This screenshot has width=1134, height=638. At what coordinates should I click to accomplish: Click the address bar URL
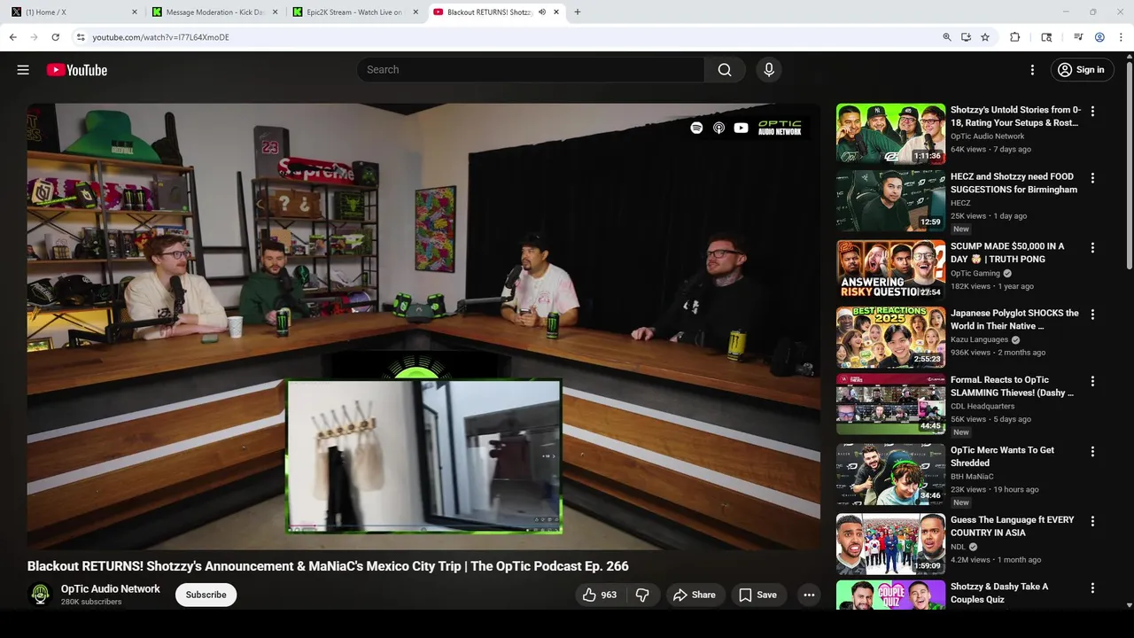click(x=160, y=37)
